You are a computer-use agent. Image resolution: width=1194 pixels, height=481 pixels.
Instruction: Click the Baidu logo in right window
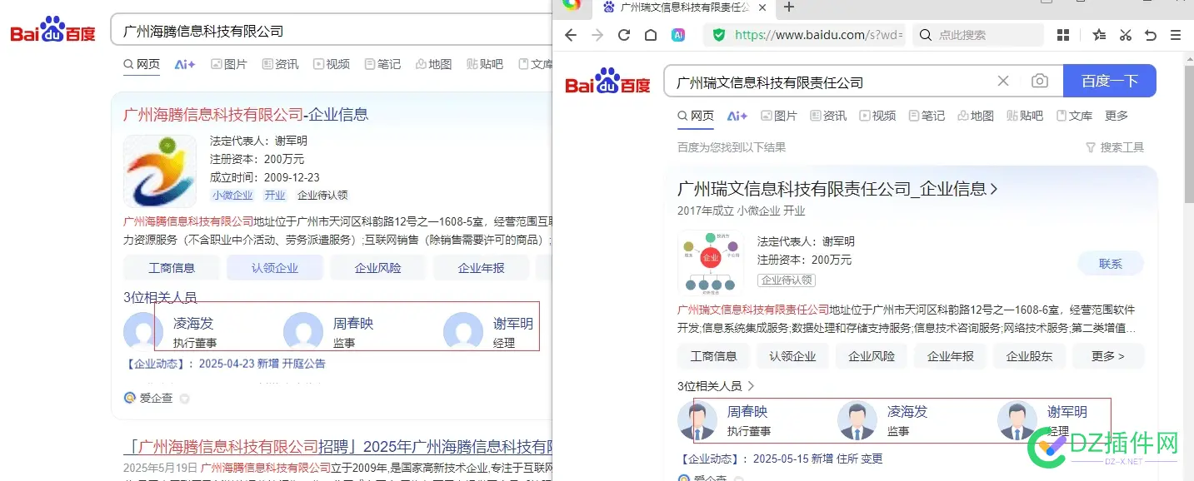[x=608, y=82]
